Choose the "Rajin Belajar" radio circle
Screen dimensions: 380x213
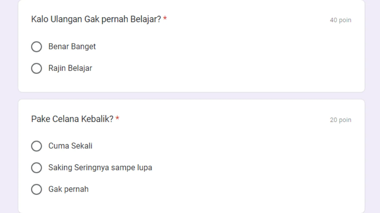click(x=36, y=68)
